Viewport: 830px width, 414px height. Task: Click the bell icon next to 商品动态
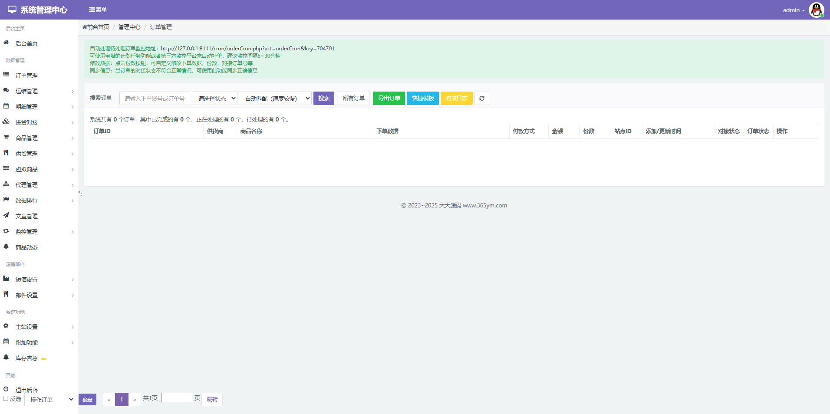[x=6, y=247]
